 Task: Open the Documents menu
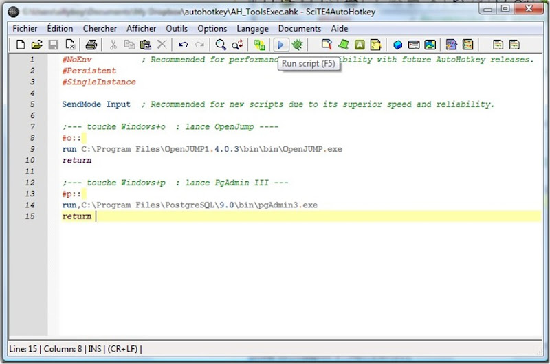(300, 28)
